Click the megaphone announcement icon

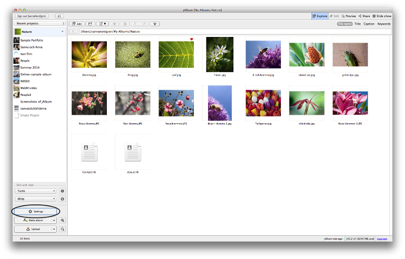pyautogui.click(x=59, y=16)
